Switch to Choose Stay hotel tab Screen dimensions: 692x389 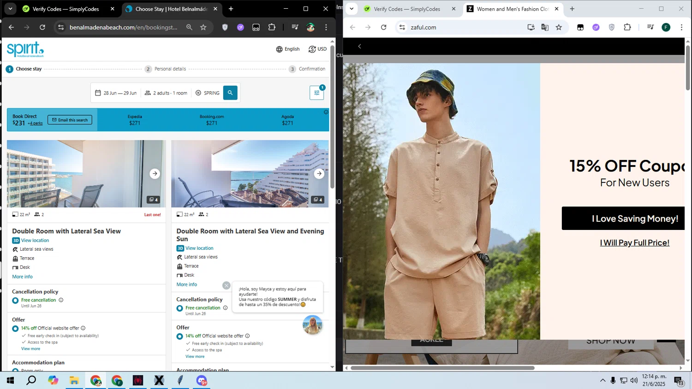click(171, 9)
